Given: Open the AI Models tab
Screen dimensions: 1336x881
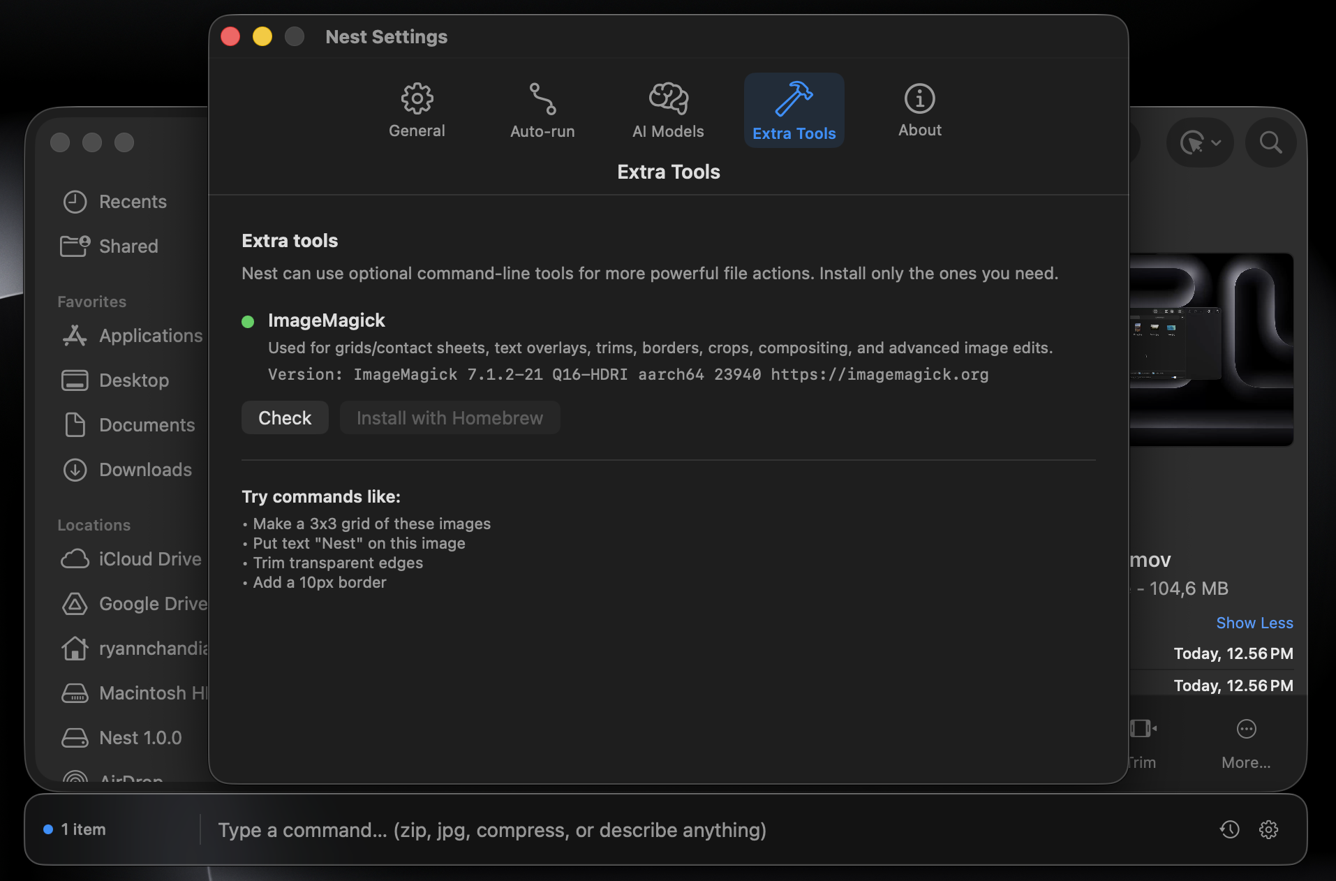Looking at the screenshot, I should click(668, 111).
